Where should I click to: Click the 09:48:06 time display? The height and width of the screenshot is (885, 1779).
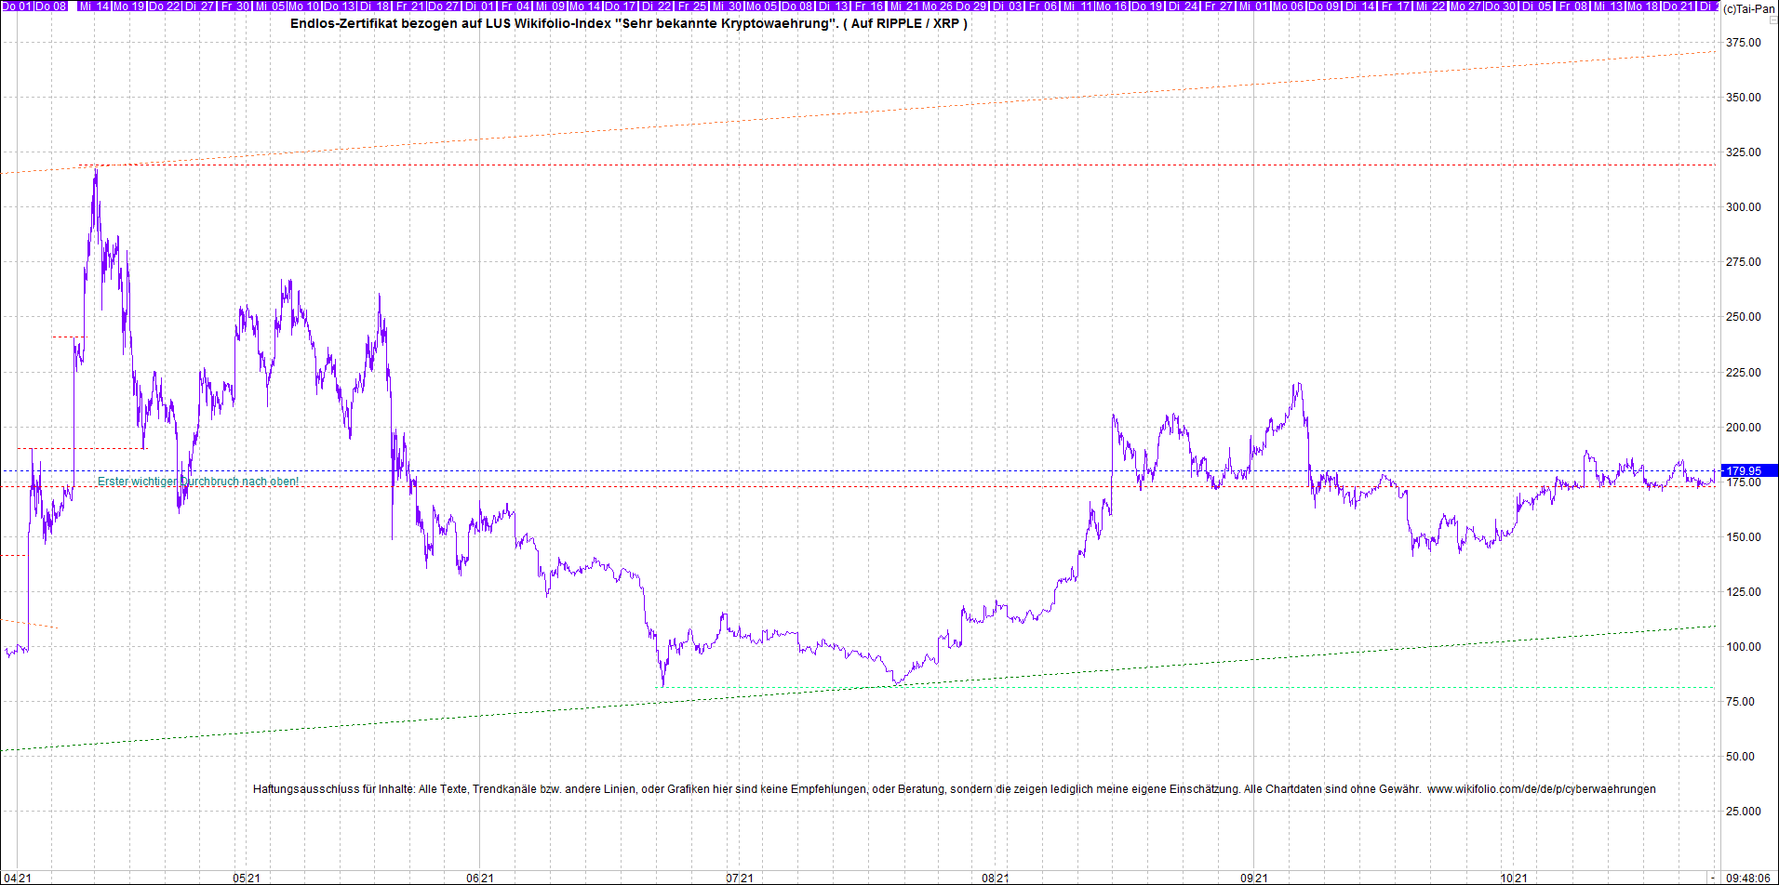(x=1748, y=878)
